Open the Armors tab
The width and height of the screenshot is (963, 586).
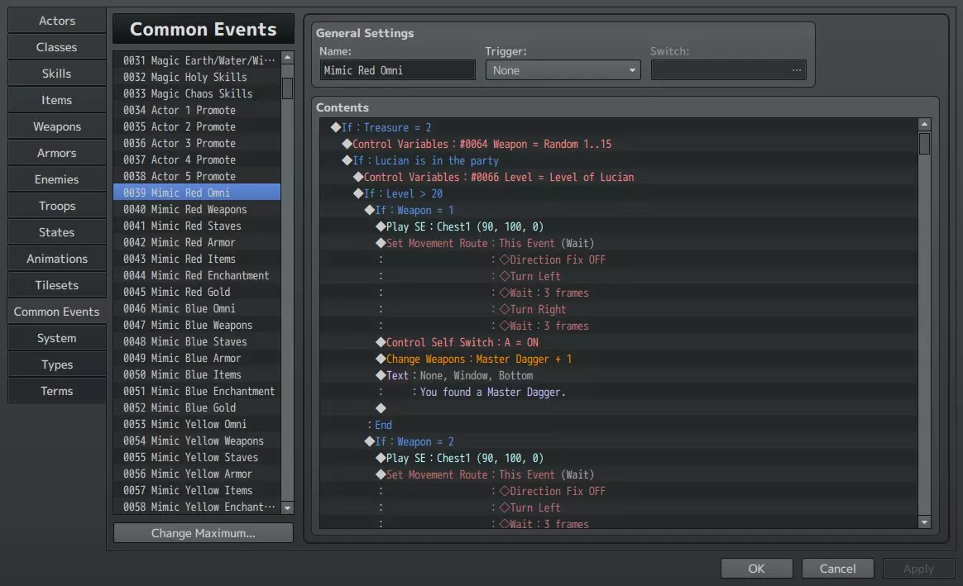click(x=56, y=153)
